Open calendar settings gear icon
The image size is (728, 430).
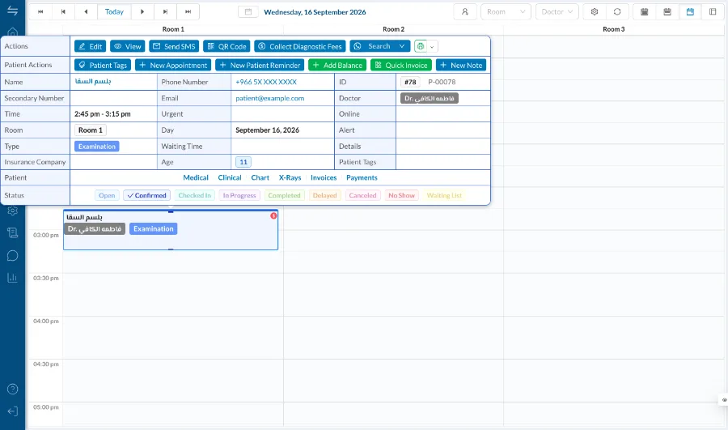(595, 11)
